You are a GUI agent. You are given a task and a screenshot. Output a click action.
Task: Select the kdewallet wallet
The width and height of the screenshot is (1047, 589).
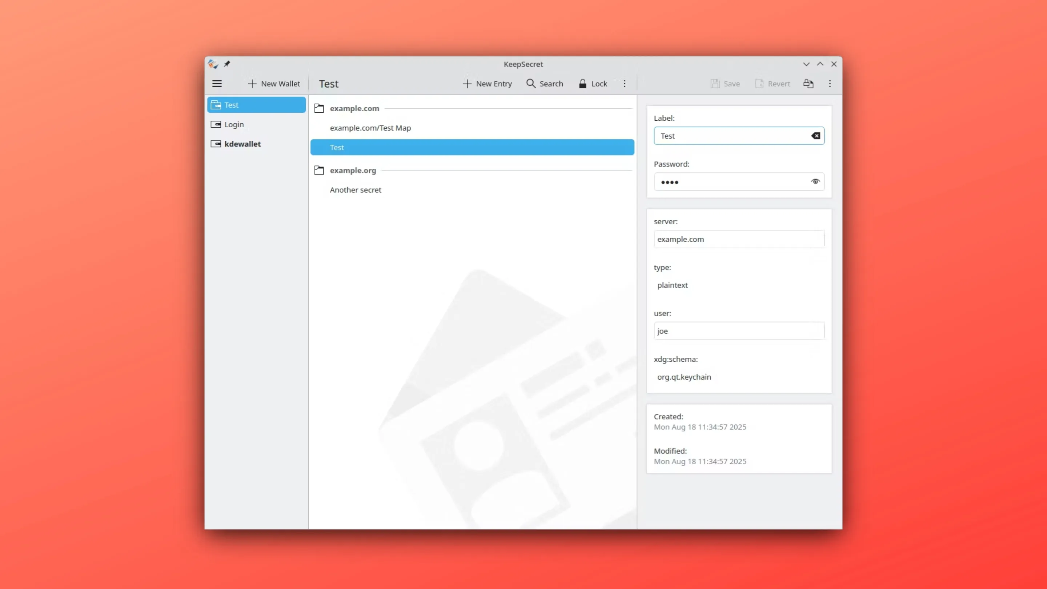tap(256, 144)
